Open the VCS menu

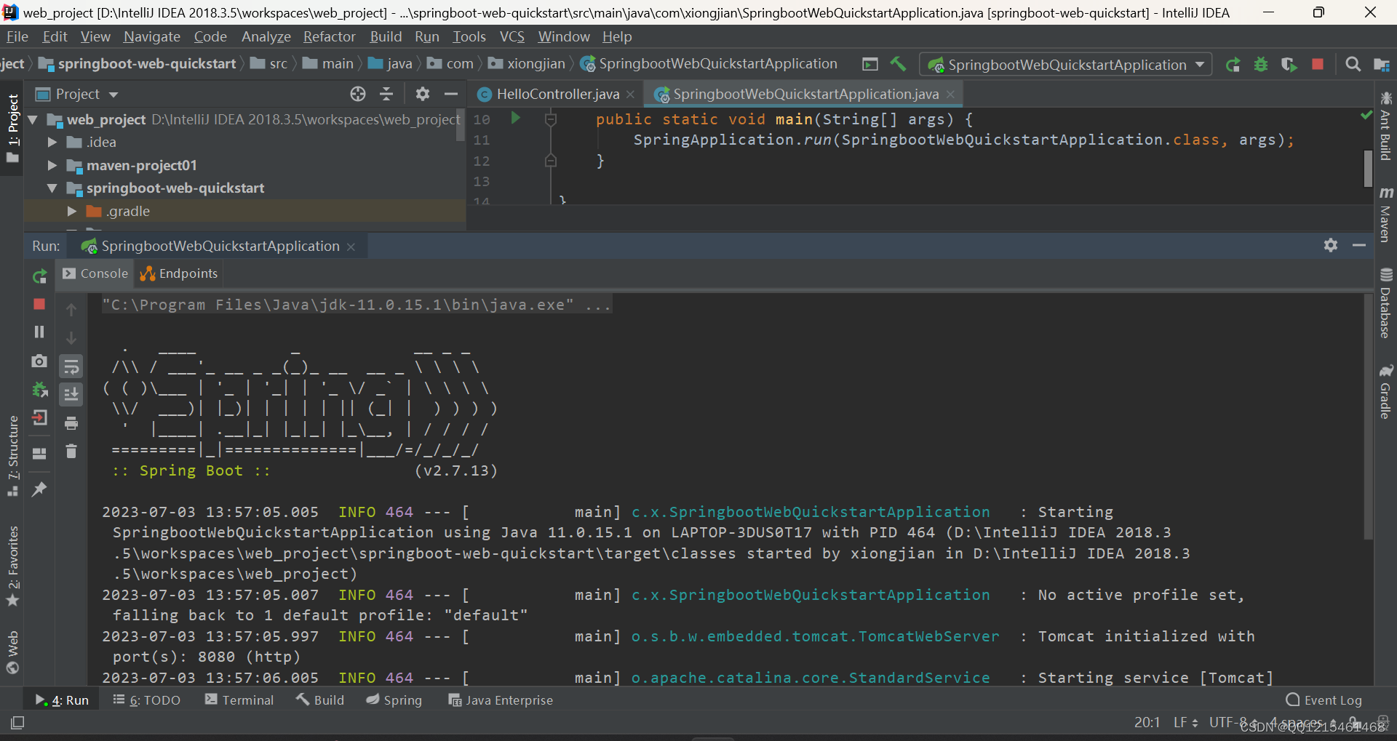[512, 36]
